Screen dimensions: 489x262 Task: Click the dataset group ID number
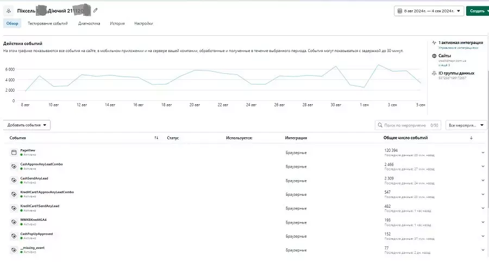click(452, 78)
